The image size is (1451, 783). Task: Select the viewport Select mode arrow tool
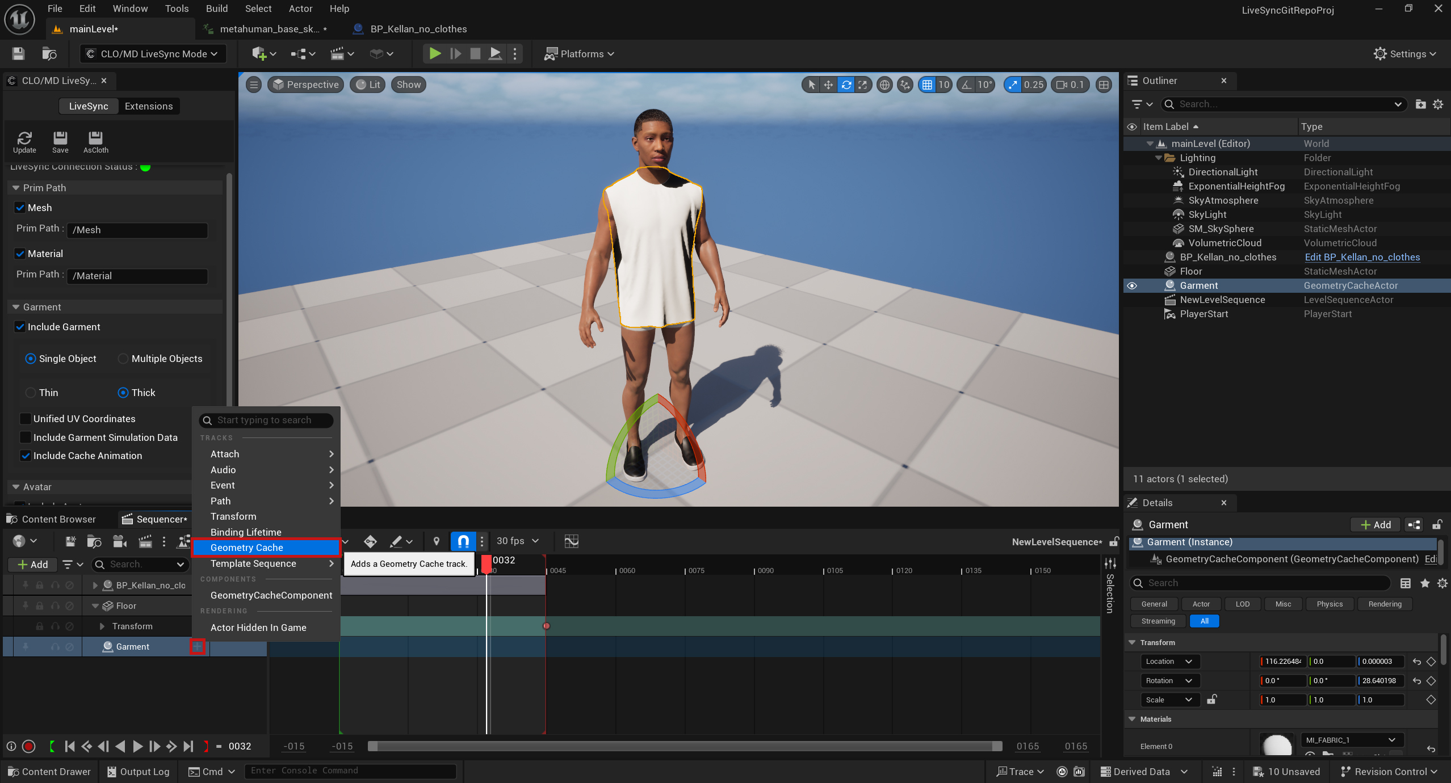[x=811, y=85]
